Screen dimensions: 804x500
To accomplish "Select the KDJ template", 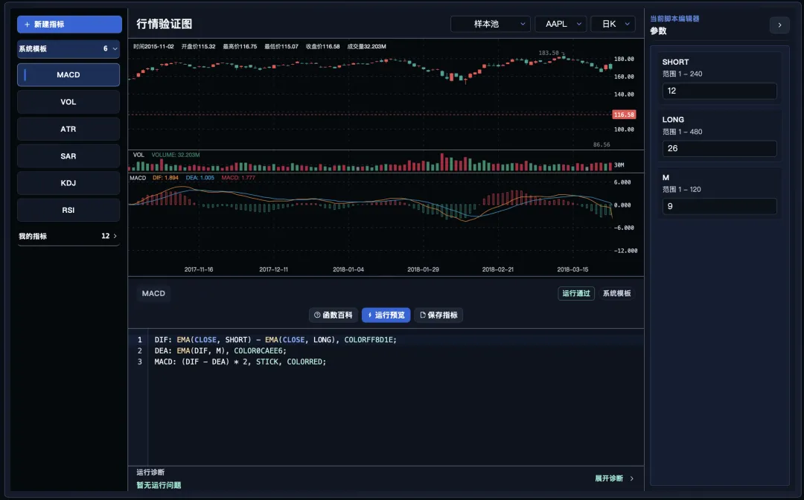I will [68, 183].
